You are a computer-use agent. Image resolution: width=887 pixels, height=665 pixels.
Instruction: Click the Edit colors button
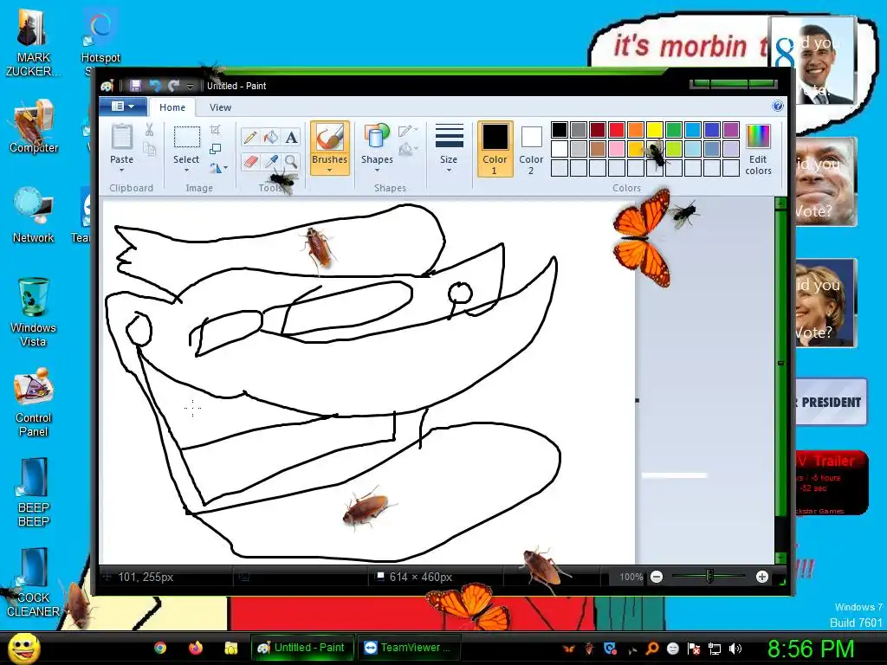[x=758, y=150]
